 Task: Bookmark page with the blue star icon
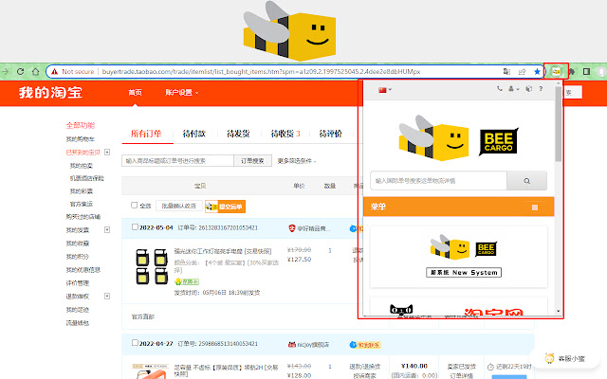537,72
